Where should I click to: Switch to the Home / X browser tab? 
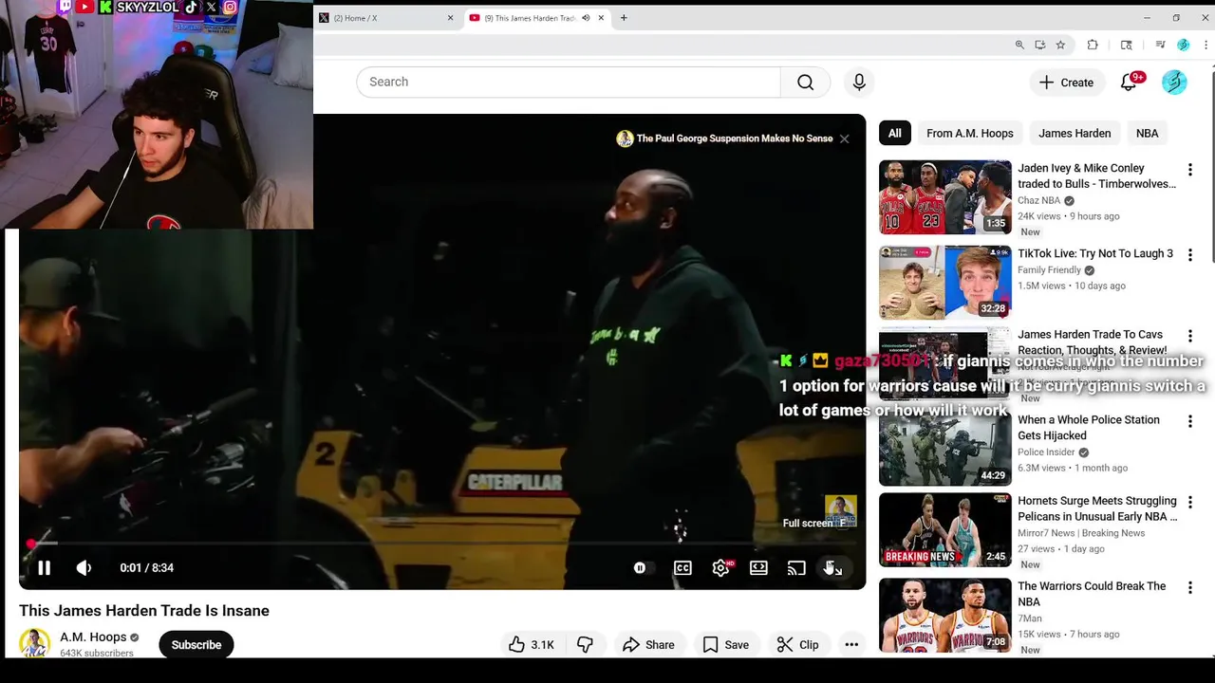coord(385,18)
